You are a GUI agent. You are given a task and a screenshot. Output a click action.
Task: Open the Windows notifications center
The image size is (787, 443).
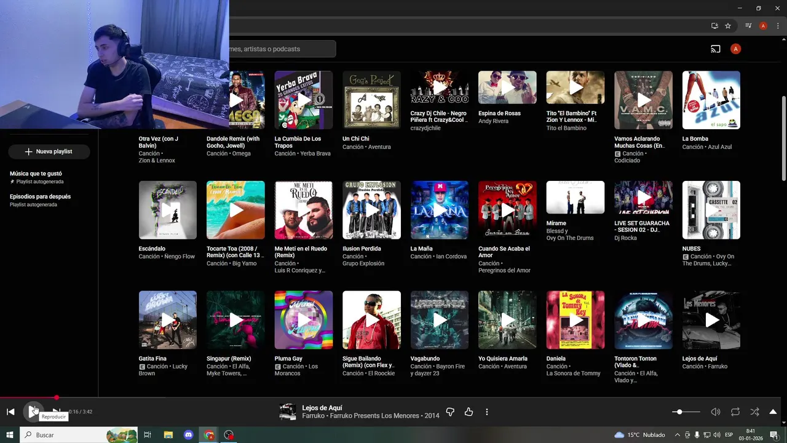coord(773,435)
